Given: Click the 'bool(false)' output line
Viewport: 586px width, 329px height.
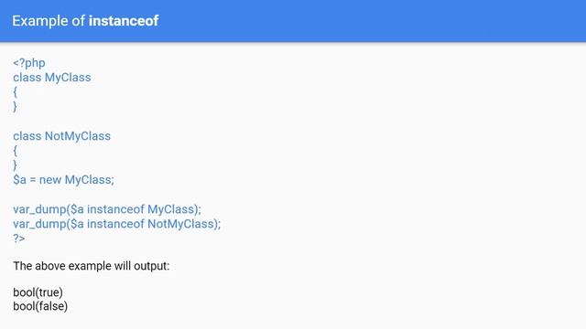Looking at the screenshot, I should tap(40, 306).
